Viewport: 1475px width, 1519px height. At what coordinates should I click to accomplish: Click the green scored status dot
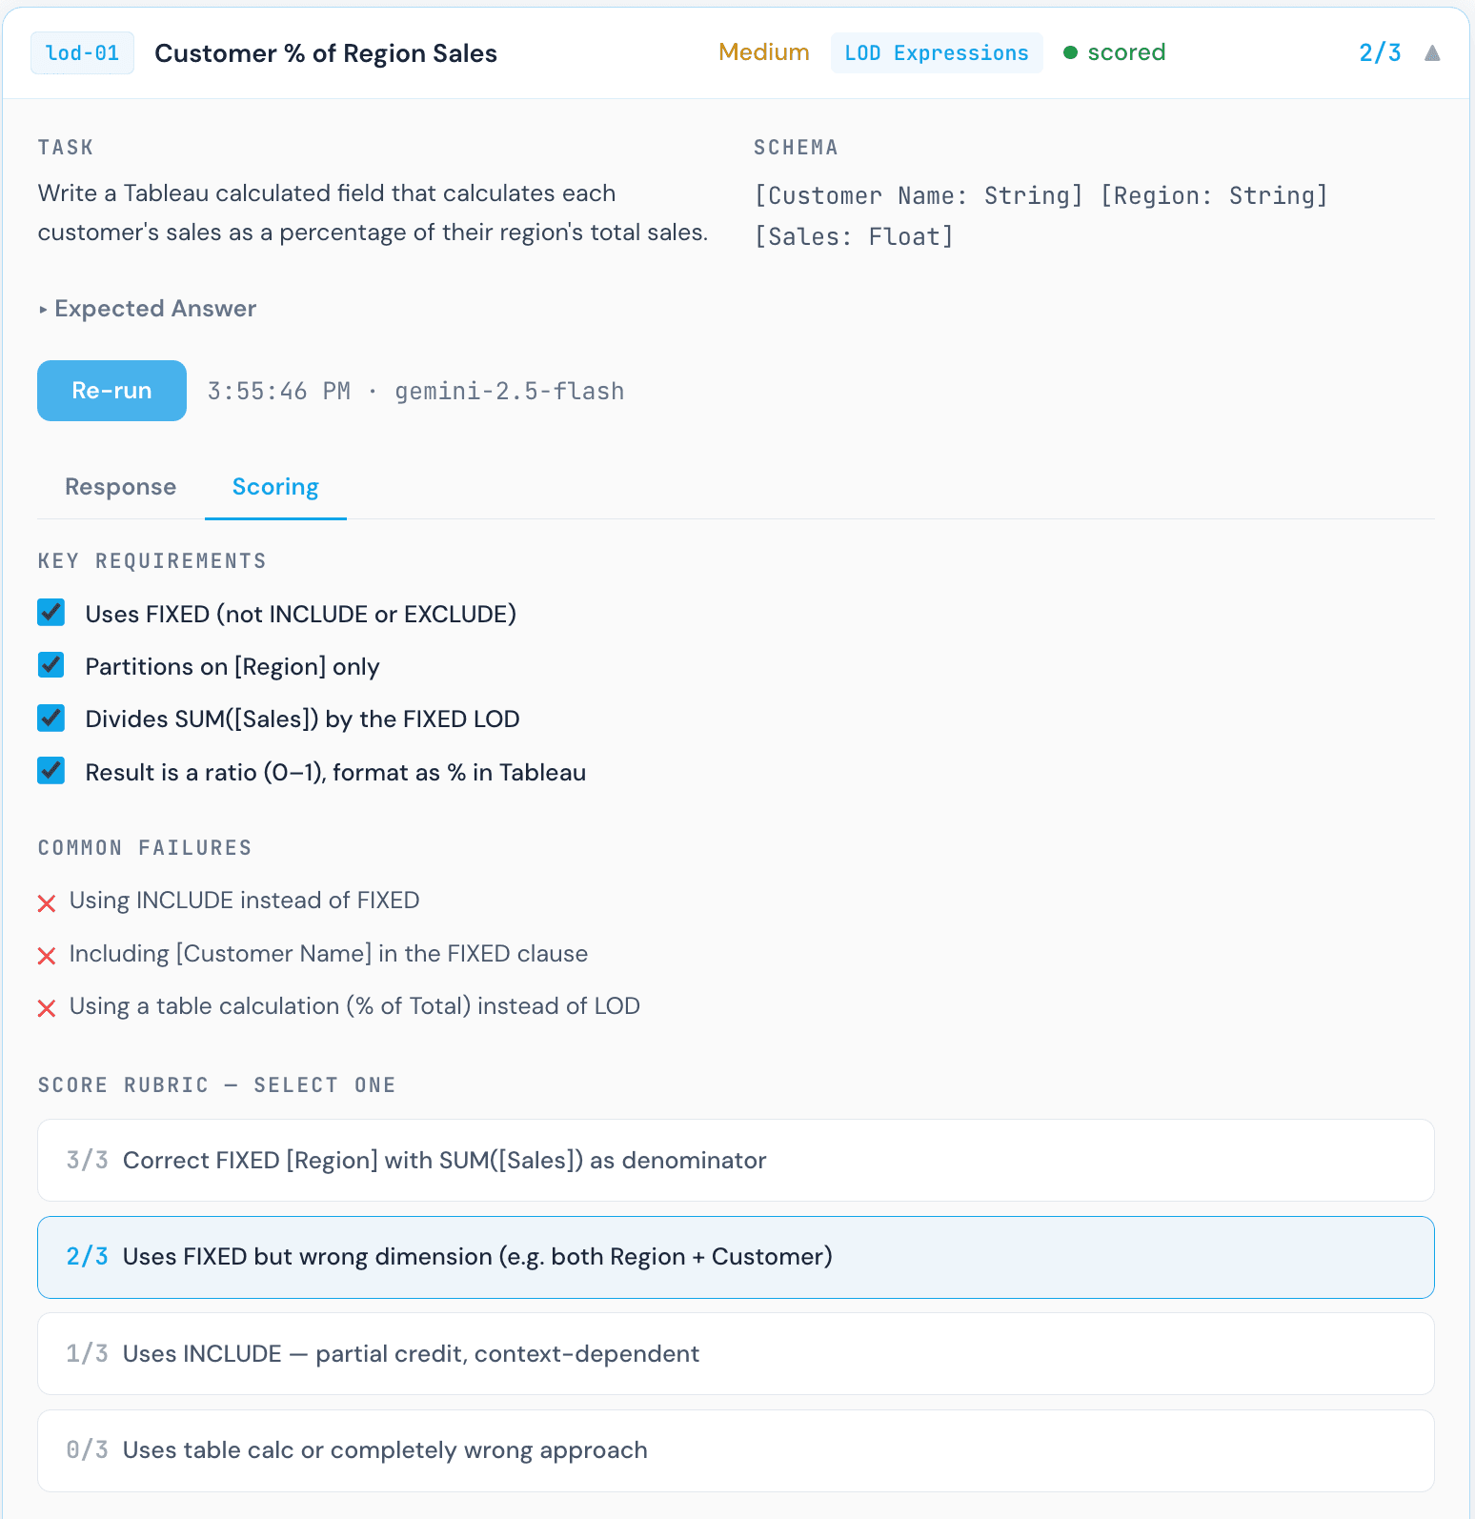point(1070,53)
